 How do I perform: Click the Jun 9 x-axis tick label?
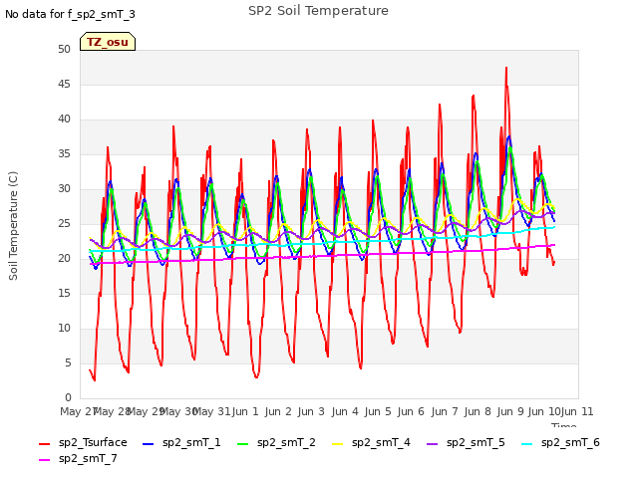tap(510, 411)
